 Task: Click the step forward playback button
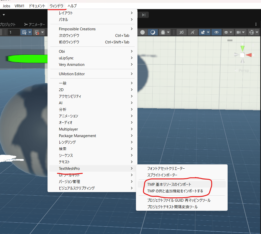pyautogui.click(x=144, y=15)
